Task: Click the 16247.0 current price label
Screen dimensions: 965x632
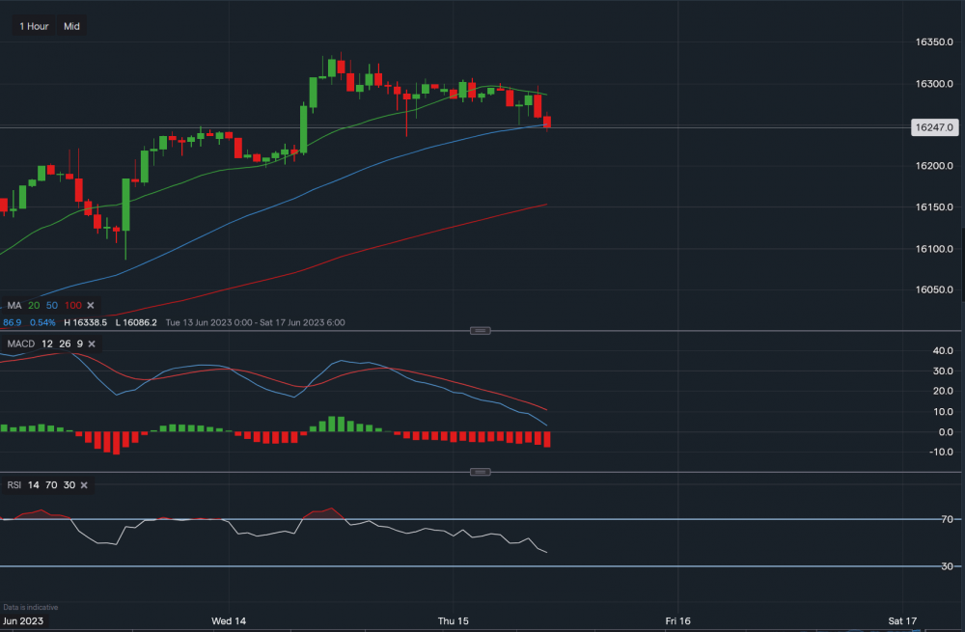Action: (933, 126)
